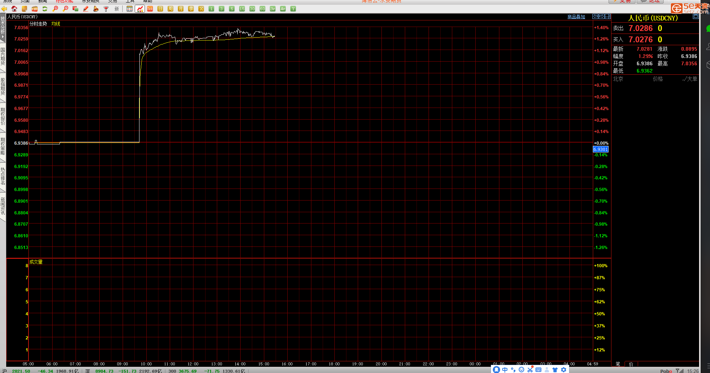Open the red-green overlay windows icon

[76, 9]
